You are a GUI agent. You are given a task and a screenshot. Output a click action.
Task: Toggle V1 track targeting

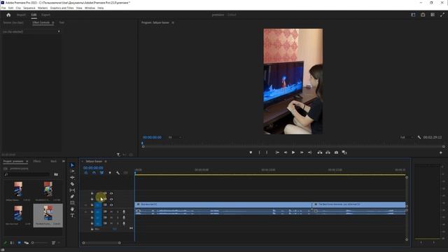[98, 205]
